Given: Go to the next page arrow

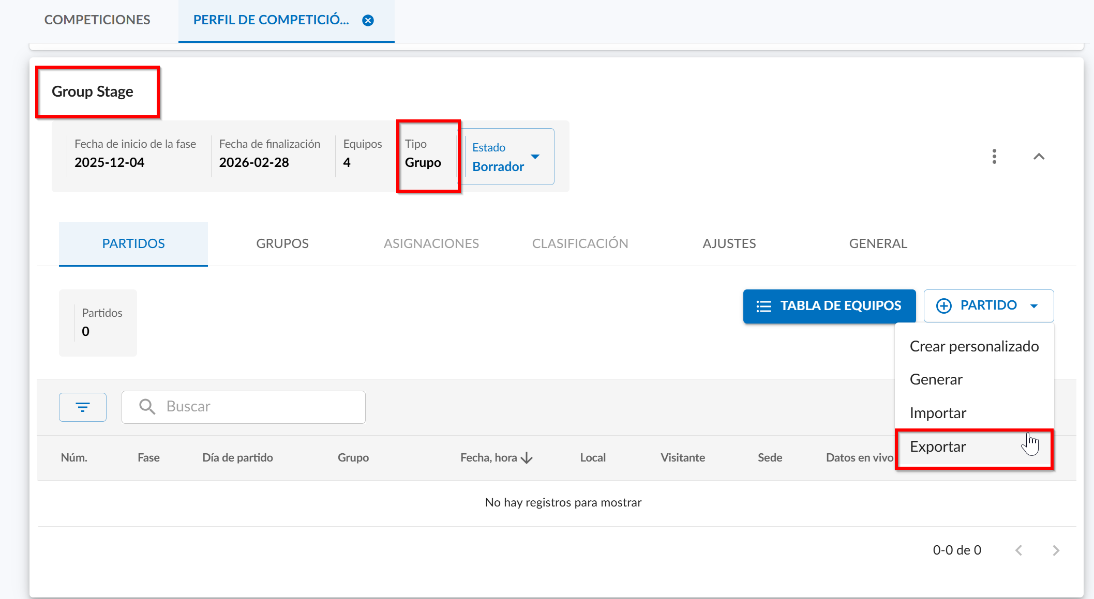Looking at the screenshot, I should tap(1056, 550).
